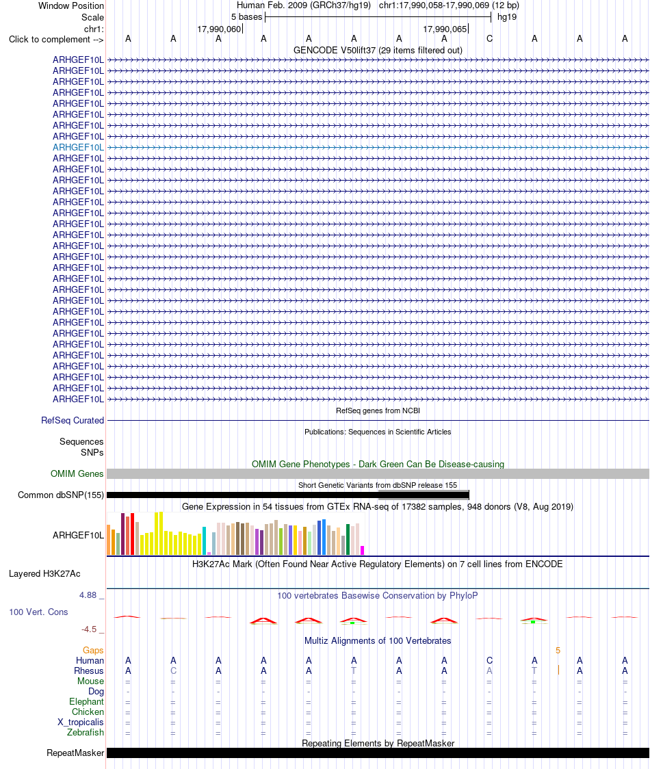Click the 'hg19' text beside the scale bar
Image resolution: width=650 pixels, height=769 pixels.
coord(507,16)
